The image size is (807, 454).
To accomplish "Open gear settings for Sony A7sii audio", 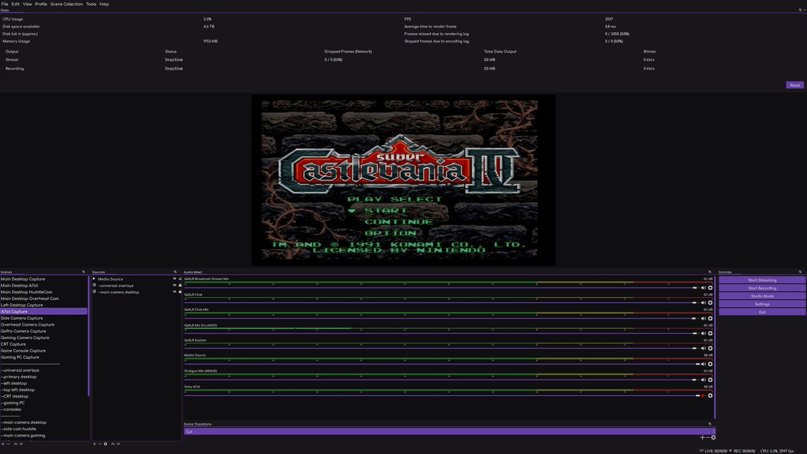I will pos(710,395).
